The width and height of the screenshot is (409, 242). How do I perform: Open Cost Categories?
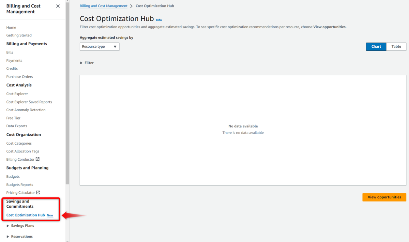(x=19, y=143)
